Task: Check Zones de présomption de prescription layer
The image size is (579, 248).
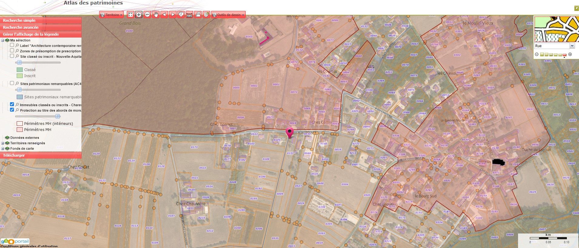Action: tap(12, 51)
